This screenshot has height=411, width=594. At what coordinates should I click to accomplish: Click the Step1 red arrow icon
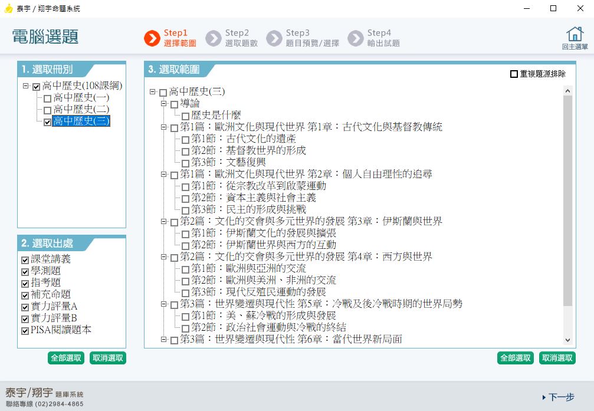tap(152, 38)
